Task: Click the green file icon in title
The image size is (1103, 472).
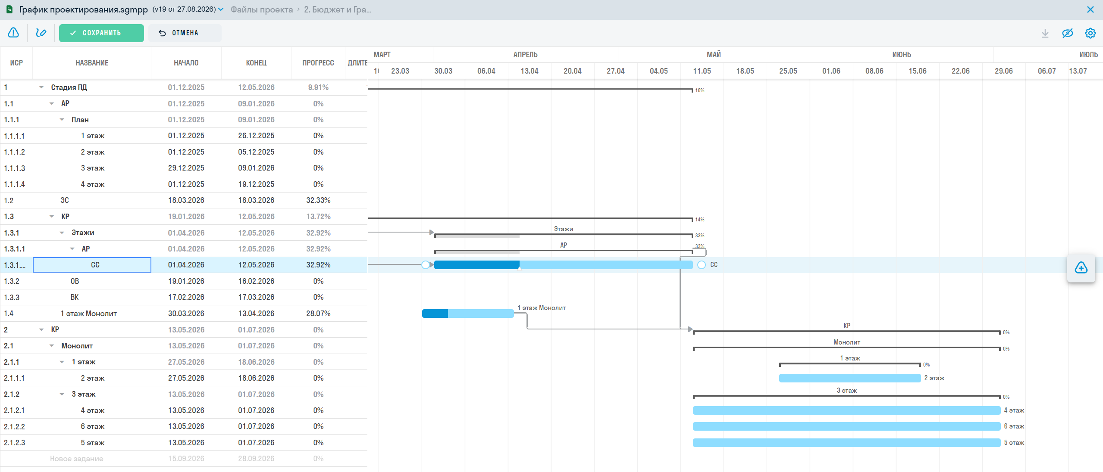Action: coord(9,9)
